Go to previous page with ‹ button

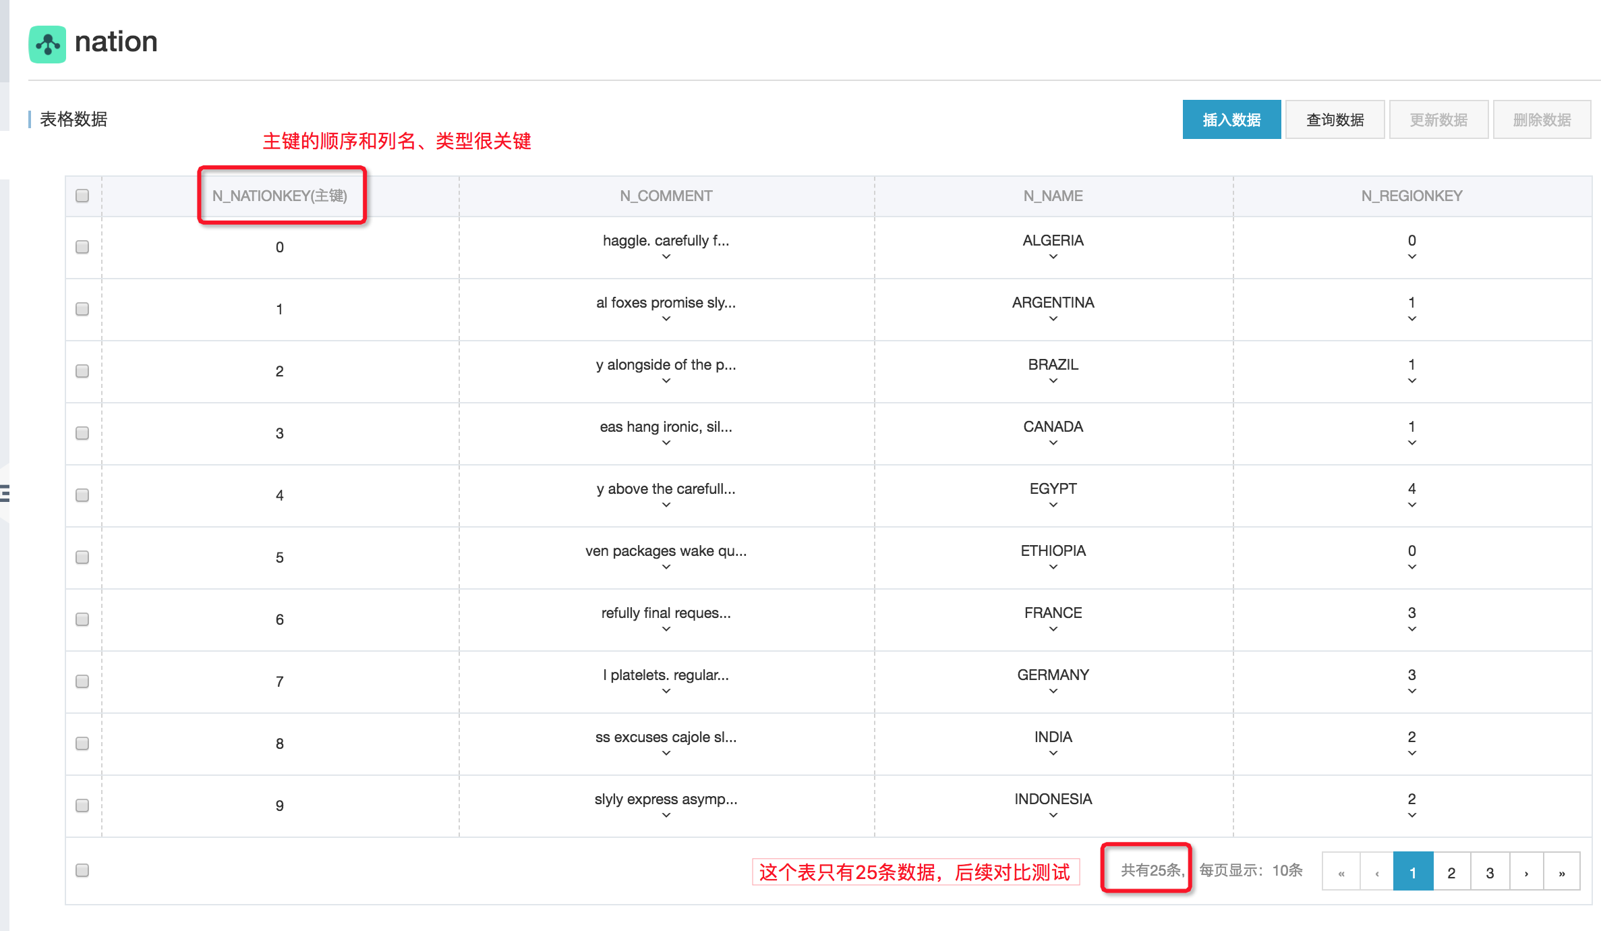[1377, 872]
